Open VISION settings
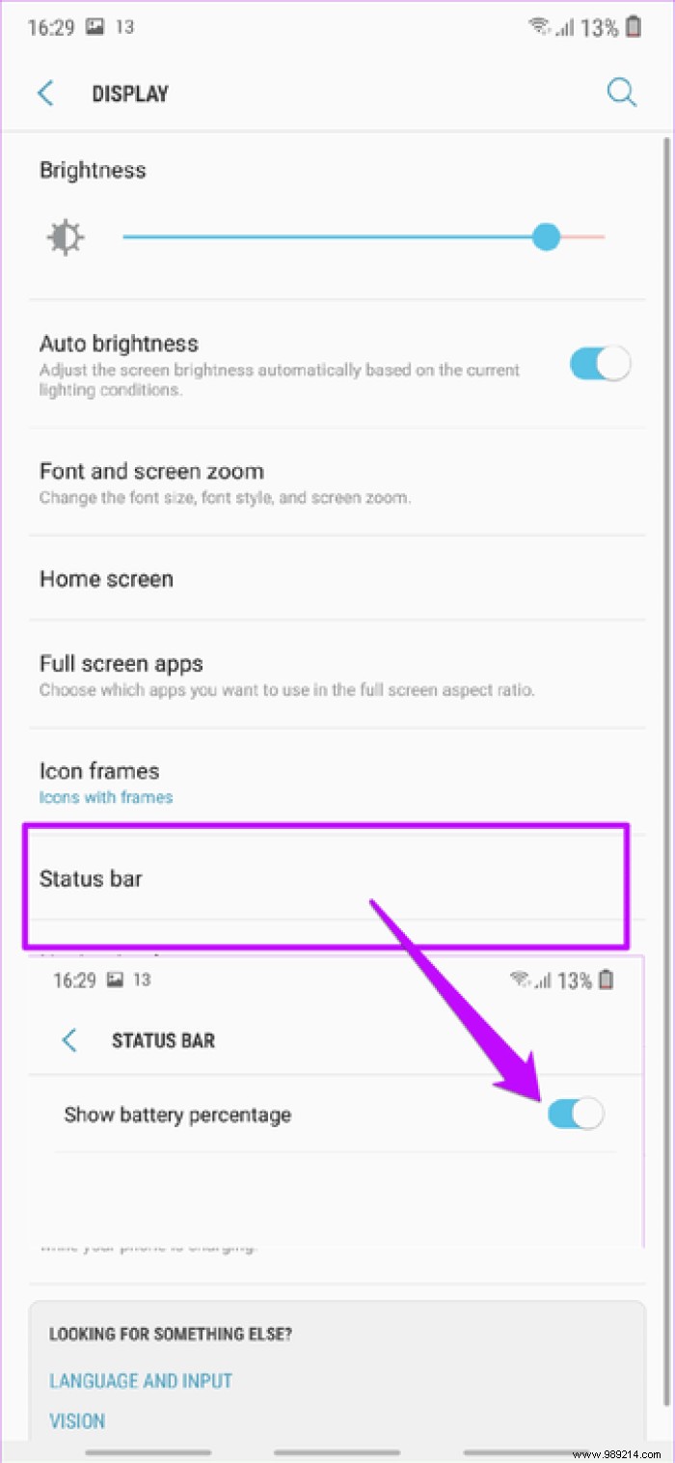The width and height of the screenshot is (675, 1463). click(x=77, y=1421)
